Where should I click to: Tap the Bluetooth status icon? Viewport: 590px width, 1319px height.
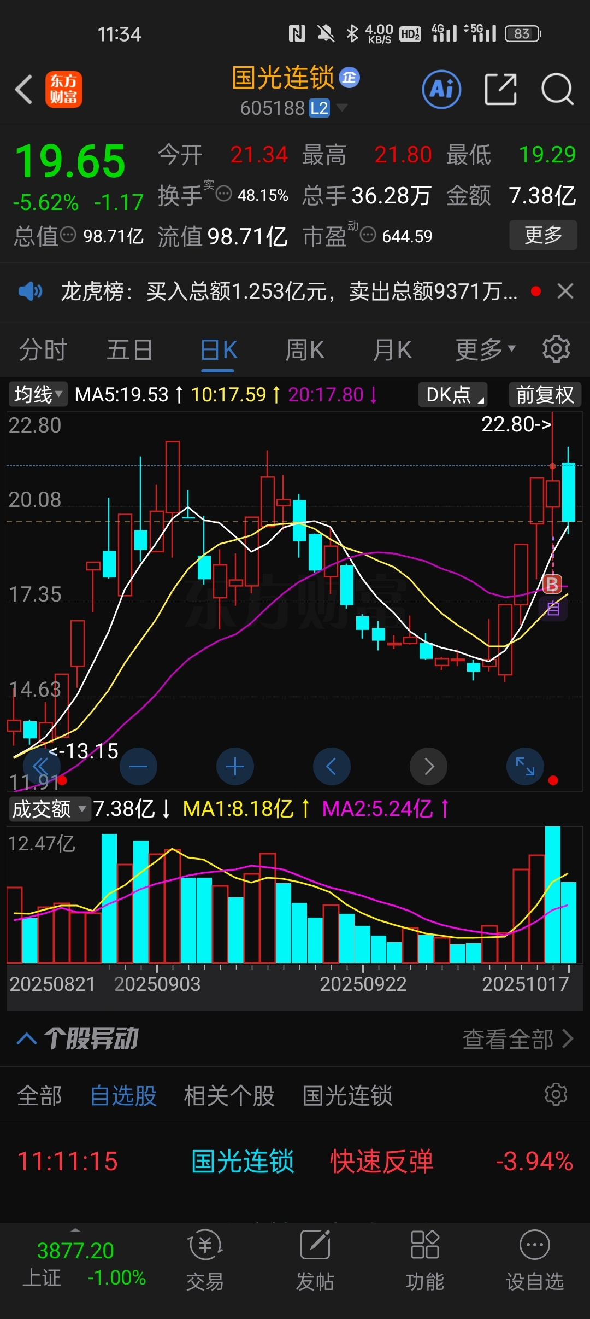click(352, 33)
